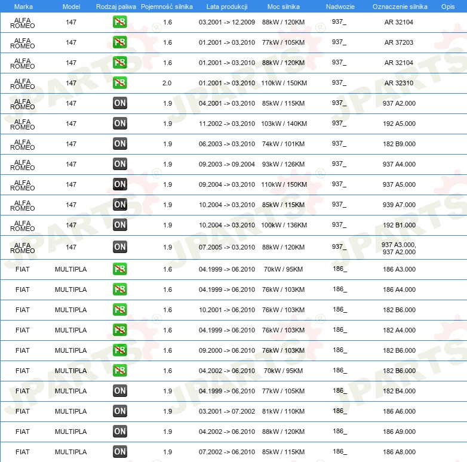Click engine code 192 B1.000
Screen dimensions: 467x462
click(399, 225)
